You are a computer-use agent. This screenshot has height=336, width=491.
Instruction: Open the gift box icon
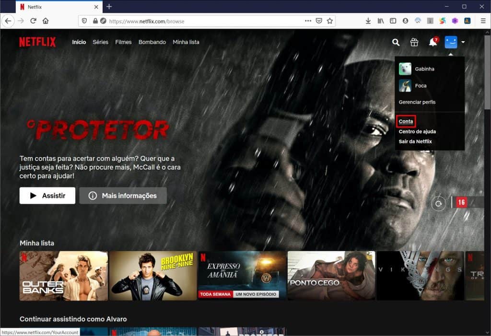[x=414, y=42]
